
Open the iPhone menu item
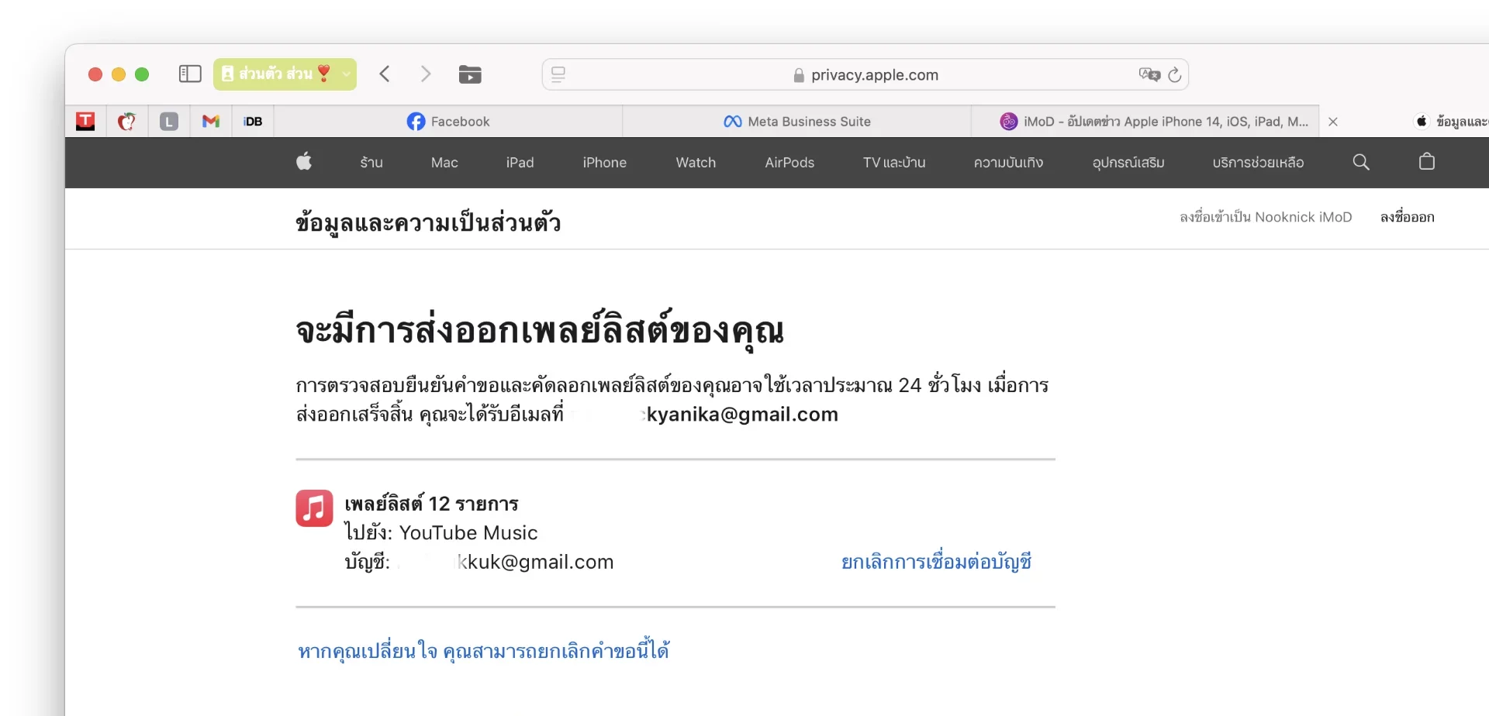(x=604, y=163)
